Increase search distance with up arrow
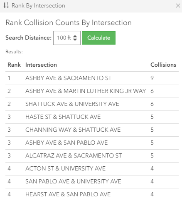The image size is (182, 203). (75, 36)
